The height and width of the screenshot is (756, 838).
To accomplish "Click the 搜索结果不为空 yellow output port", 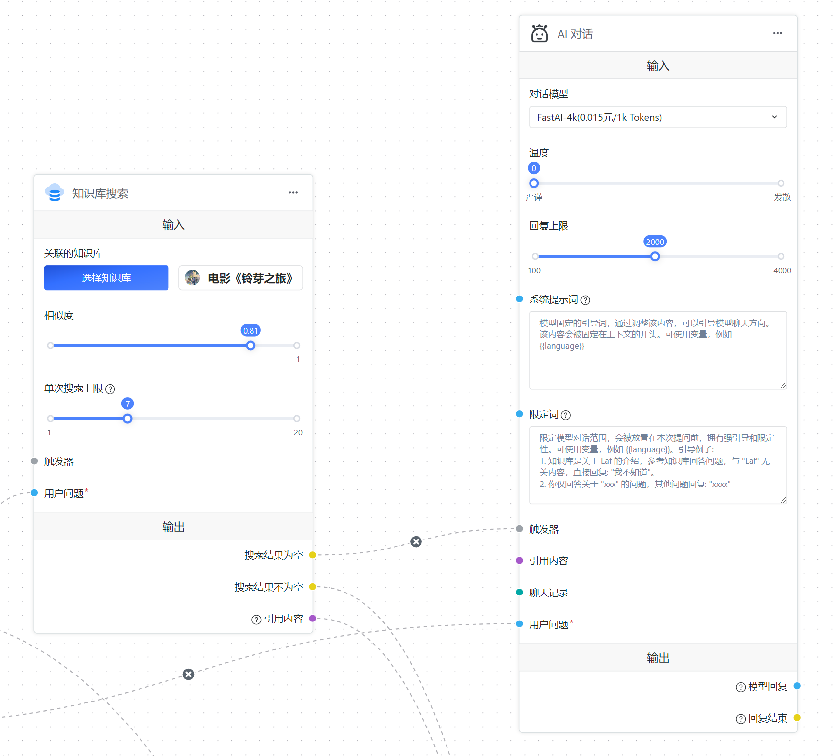I will (312, 587).
